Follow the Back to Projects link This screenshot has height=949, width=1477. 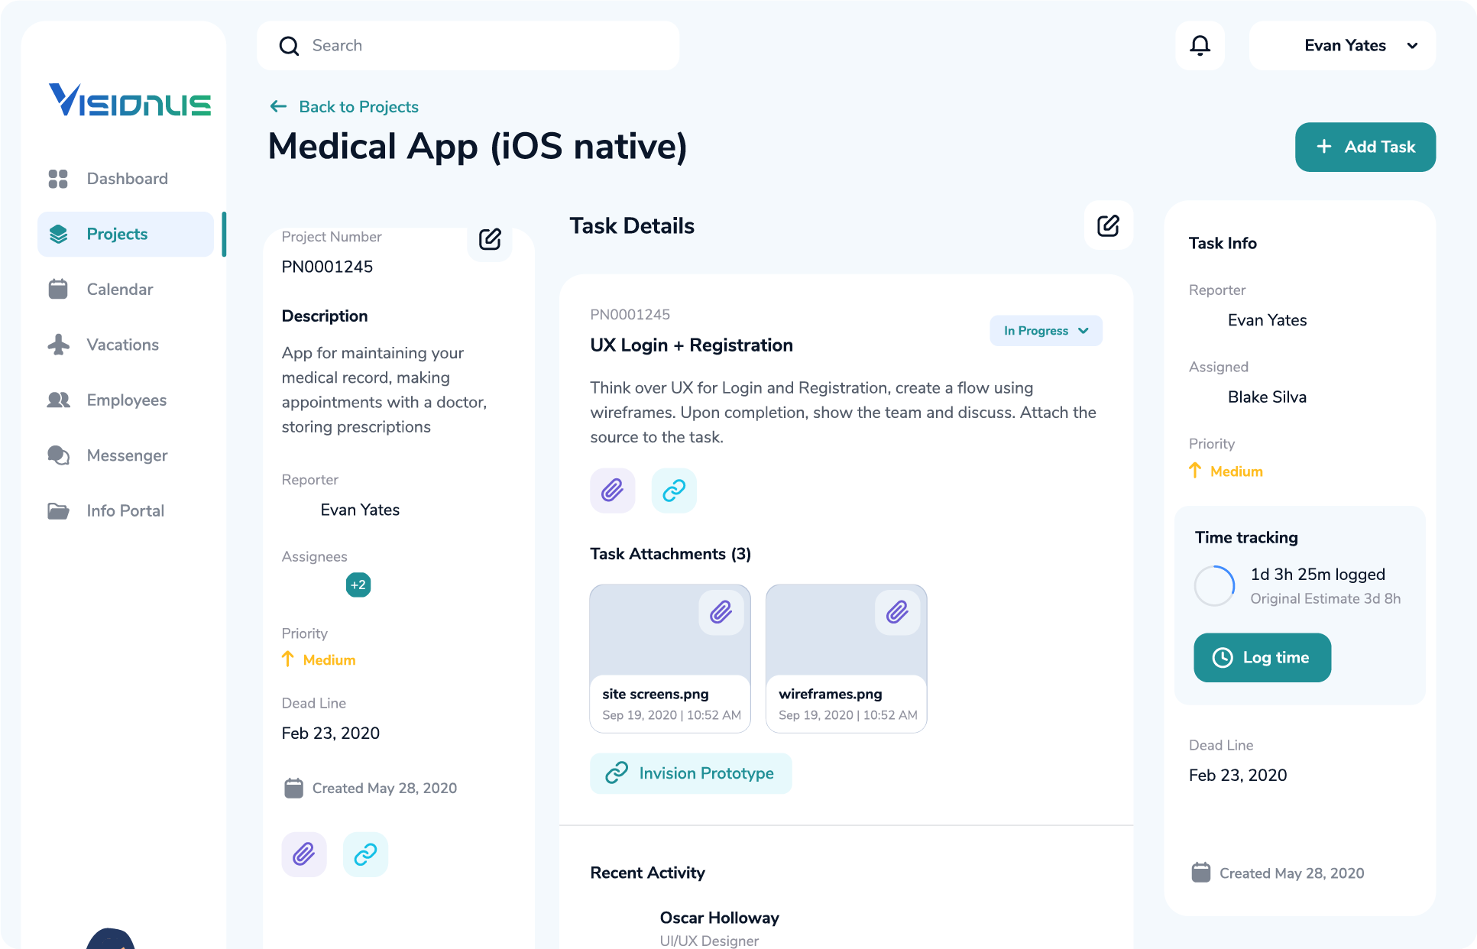344,107
